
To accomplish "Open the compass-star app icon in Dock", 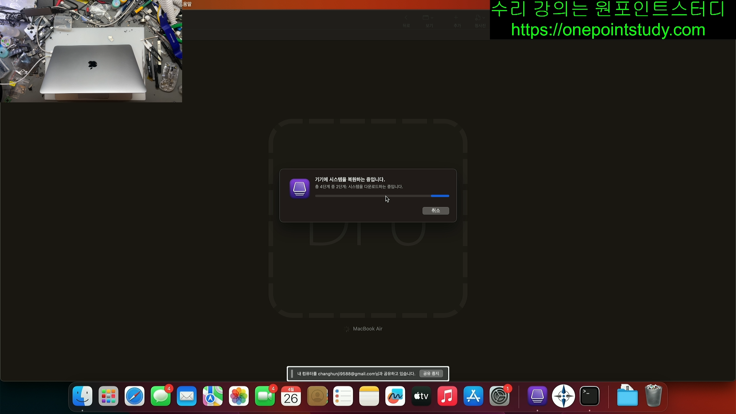I will (563, 396).
